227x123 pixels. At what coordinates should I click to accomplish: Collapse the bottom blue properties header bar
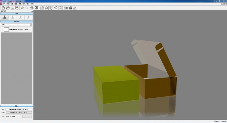pos(17,106)
